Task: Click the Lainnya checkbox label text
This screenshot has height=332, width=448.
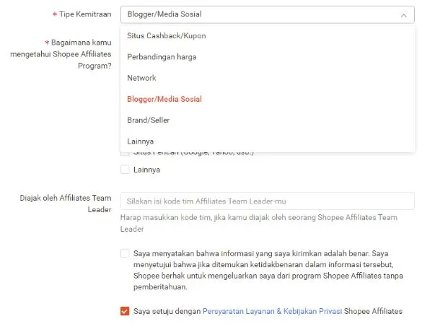Action: click(146, 170)
